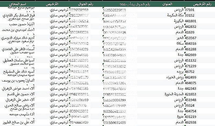Click license number cell 462938
The height and width of the screenshot is (126, 215).
(191, 122)
